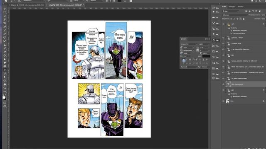Open language dropdown 'Русский'

[x=189, y=67]
